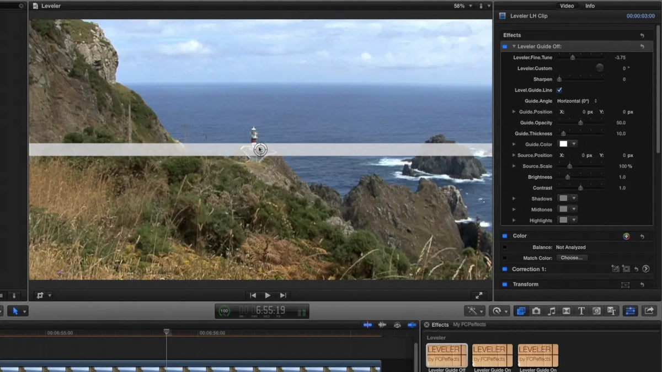Open the Transitions browser
This screenshot has height=372, width=662.
(x=567, y=311)
